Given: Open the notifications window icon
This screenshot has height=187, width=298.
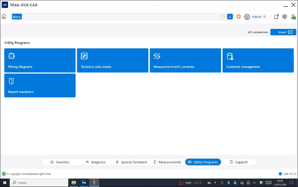Looking at the screenshot, I should click(x=276, y=17).
